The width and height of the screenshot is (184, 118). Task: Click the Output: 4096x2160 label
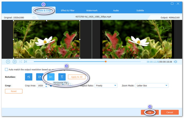tap(170, 18)
